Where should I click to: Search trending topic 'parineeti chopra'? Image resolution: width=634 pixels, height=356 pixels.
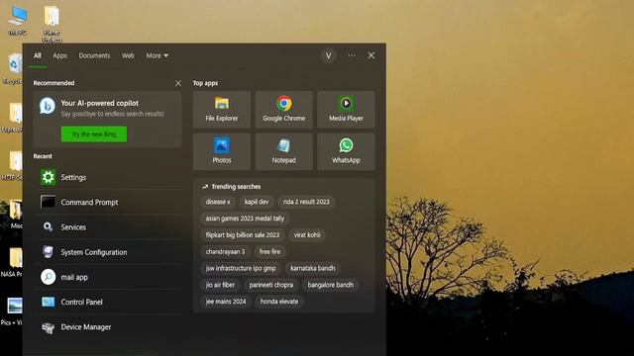tap(270, 285)
